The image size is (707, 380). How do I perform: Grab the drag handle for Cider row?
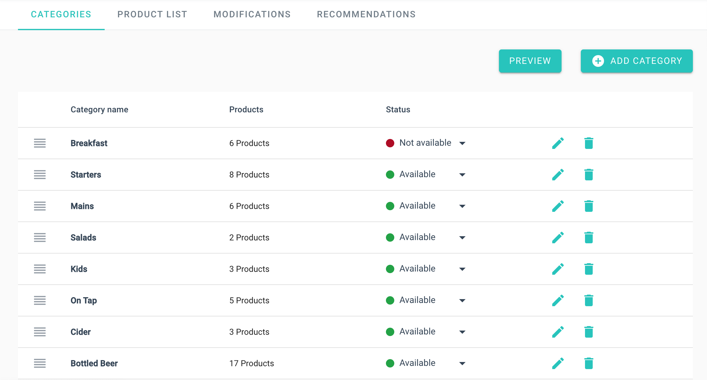(x=40, y=332)
